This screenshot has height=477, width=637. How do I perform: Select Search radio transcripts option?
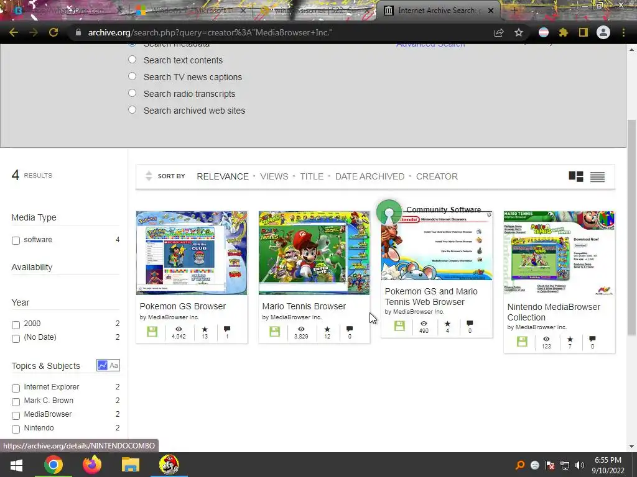(x=132, y=93)
